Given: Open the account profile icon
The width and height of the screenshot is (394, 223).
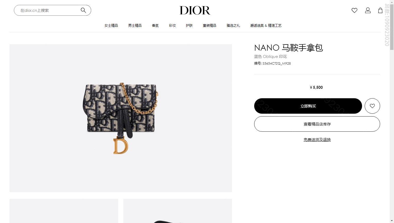Looking at the screenshot, I should (368, 10).
